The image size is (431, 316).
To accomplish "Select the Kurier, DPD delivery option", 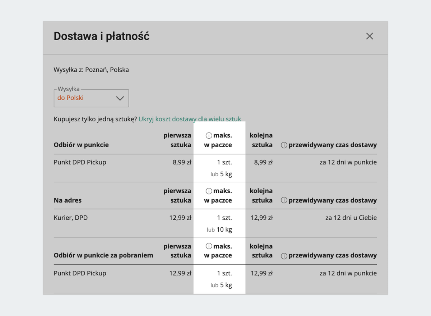I will tap(71, 218).
